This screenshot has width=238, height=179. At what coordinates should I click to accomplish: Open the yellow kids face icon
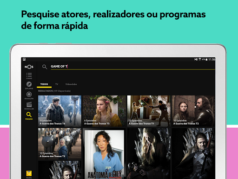[29, 174]
